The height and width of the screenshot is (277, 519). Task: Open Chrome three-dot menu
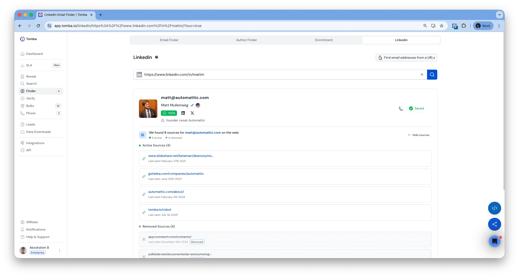click(x=499, y=26)
